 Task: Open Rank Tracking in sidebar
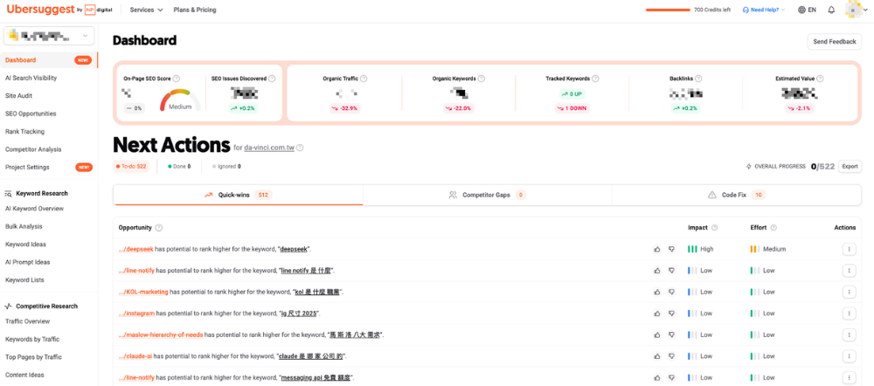tap(24, 132)
